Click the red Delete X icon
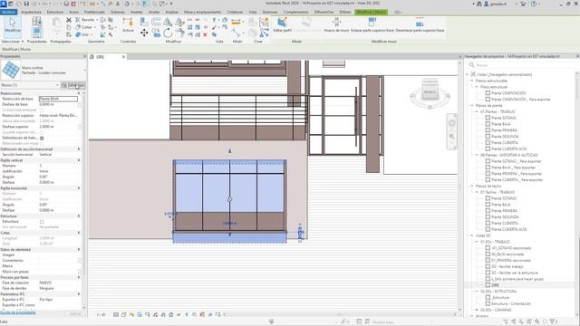The height and width of the screenshot is (326, 580). (206, 34)
